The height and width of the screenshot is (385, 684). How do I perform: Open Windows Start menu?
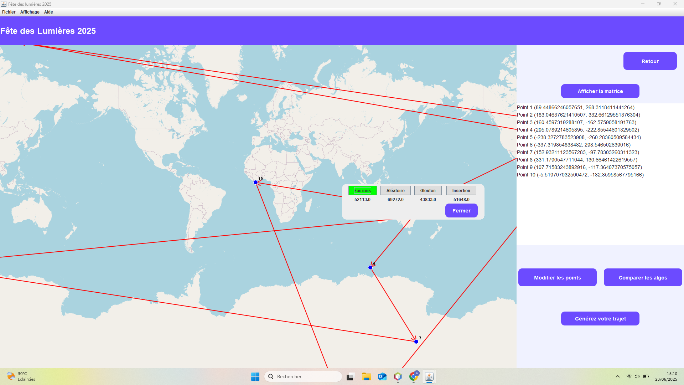pos(255,376)
